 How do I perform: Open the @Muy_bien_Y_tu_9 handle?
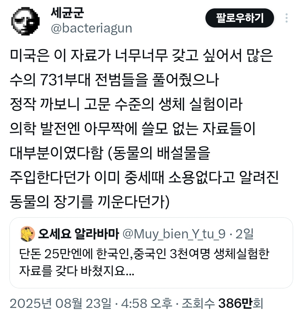coord(174,234)
